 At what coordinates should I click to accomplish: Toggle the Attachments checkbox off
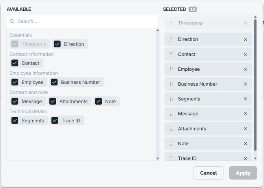53,101
